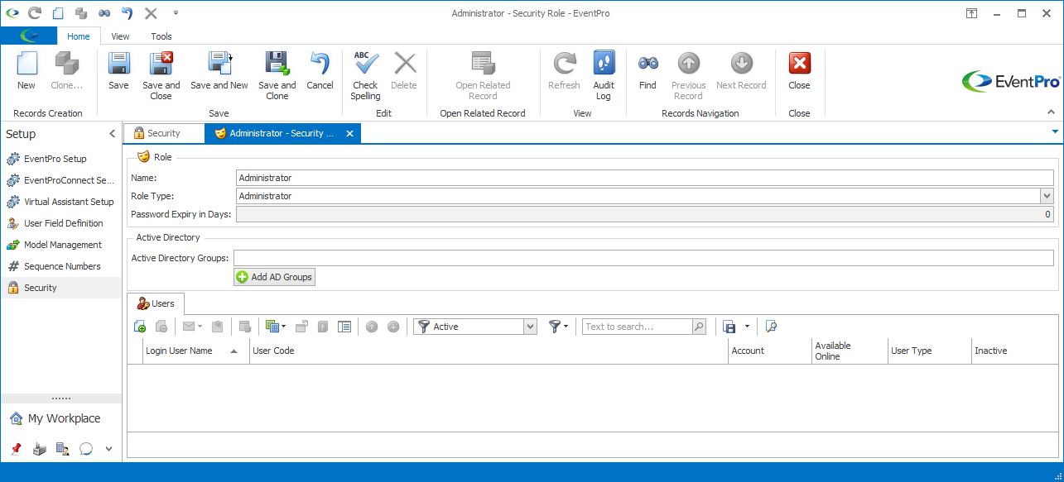This screenshot has height=482, width=1064.
Task: Open Sequence Numbers in the sidebar
Action: pyautogui.click(x=61, y=266)
